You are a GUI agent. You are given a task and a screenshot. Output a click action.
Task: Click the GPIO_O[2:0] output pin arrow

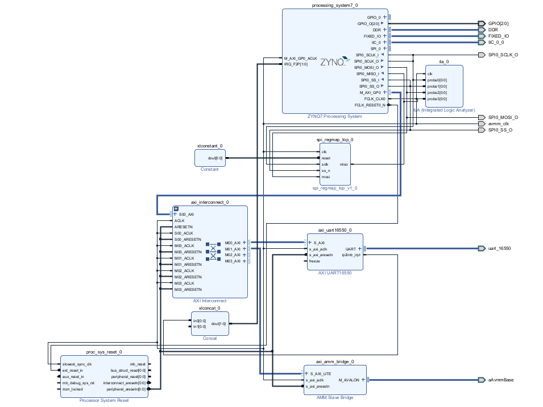(382, 23)
